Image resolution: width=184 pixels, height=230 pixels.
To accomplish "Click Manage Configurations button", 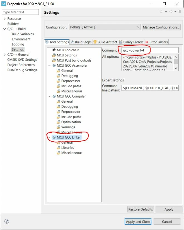I will click(x=161, y=27).
